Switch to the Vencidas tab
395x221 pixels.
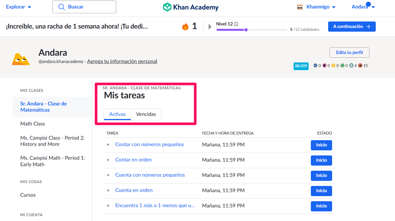pyautogui.click(x=146, y=114)
